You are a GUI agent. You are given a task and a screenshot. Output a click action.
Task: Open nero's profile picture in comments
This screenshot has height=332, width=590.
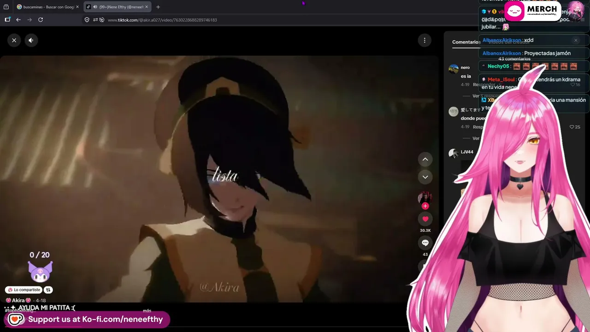click(x=454, y=69)
